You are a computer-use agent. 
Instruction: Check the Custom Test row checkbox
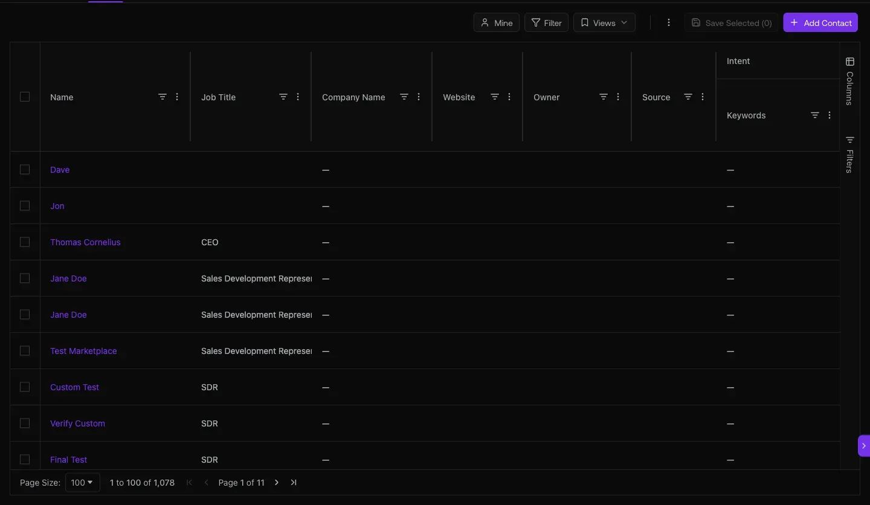pos(25,387)
